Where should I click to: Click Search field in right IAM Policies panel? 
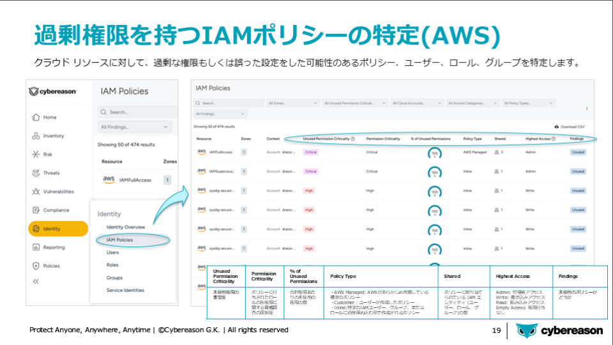click(229, 103)
